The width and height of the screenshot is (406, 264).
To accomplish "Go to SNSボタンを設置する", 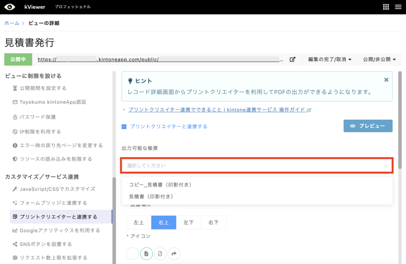I will pyautogui.click(x=42, y=244).
